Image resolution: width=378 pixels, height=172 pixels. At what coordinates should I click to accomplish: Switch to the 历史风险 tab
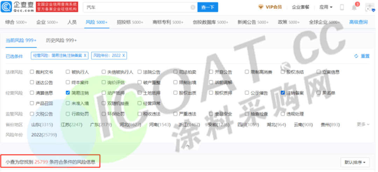pyautogui.click(x=61, y=40)
